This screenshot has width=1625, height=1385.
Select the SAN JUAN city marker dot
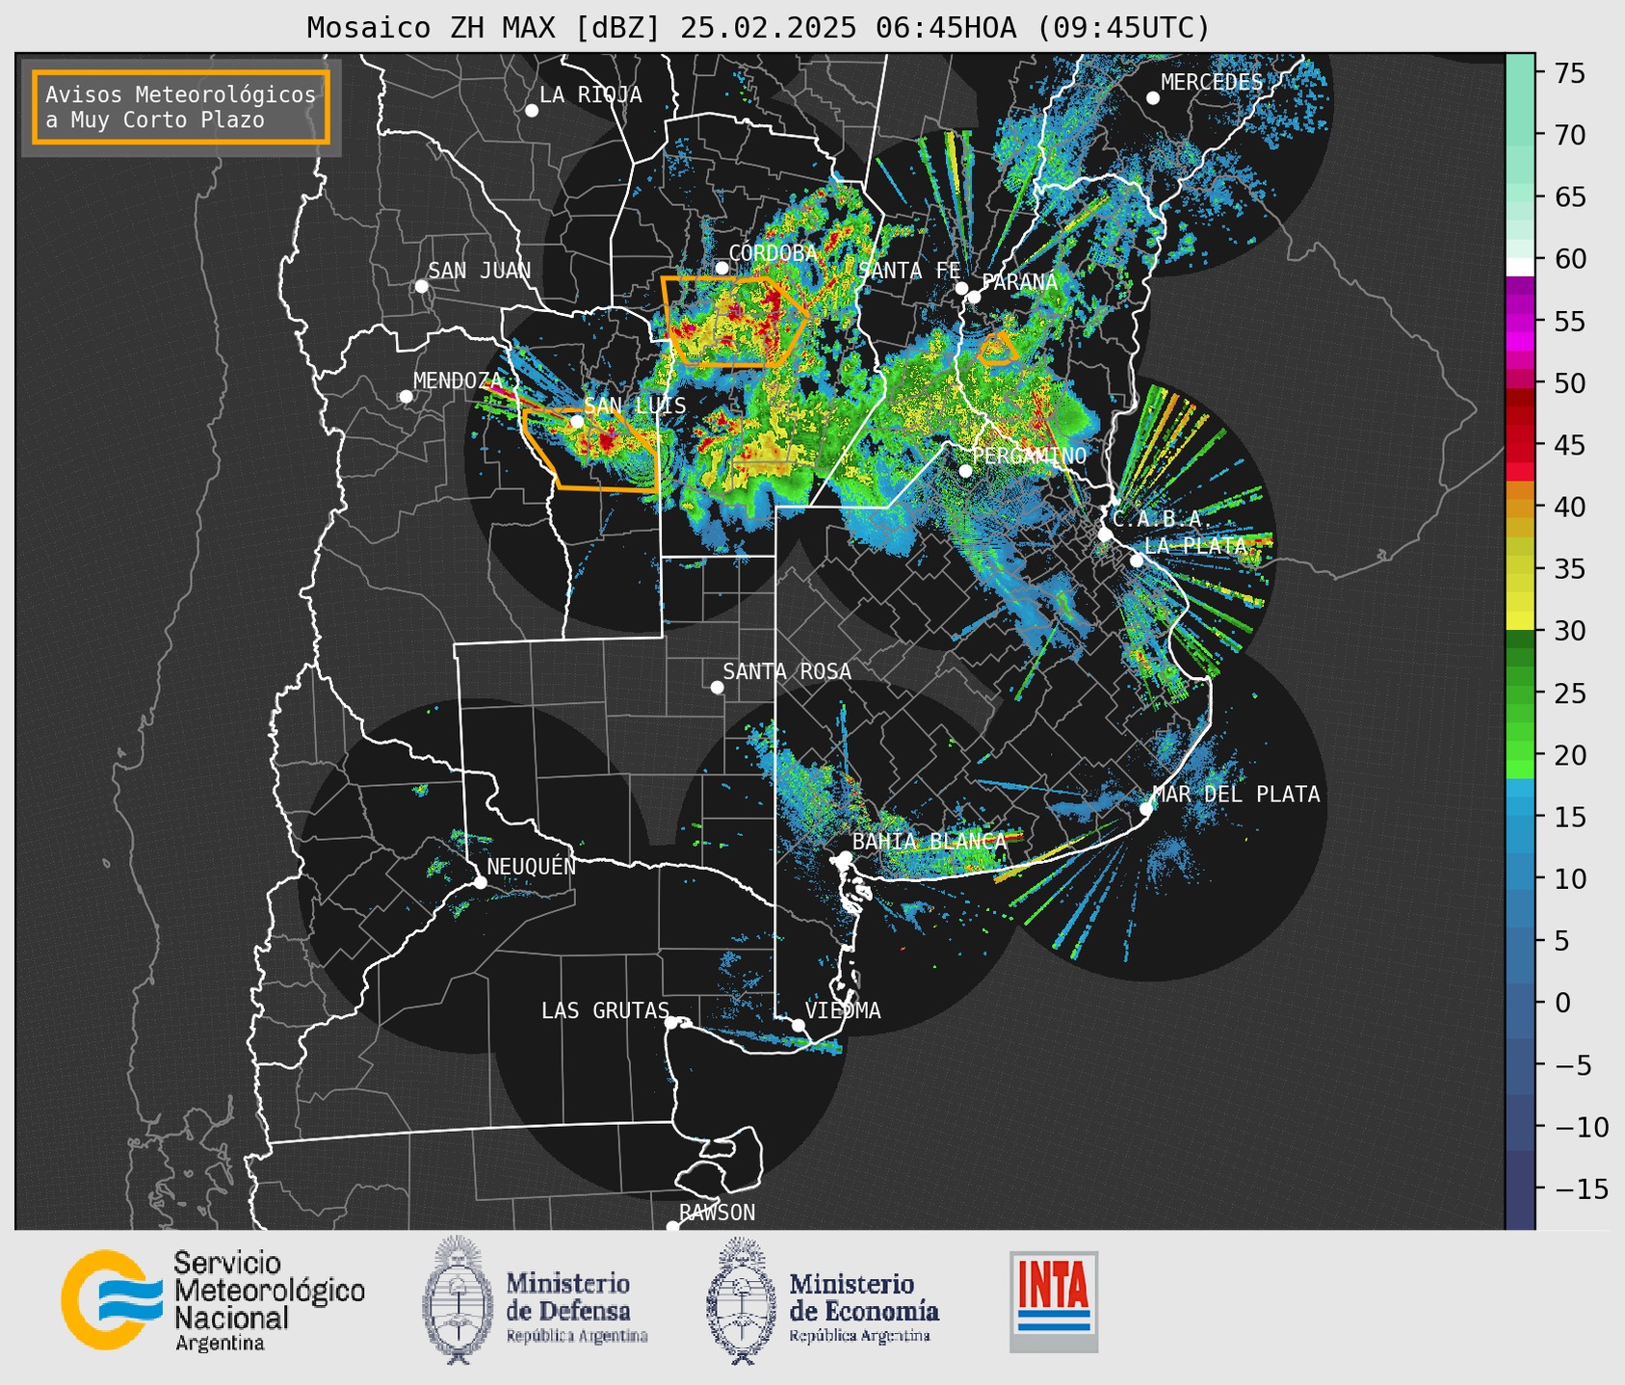[x=421, y=286]
